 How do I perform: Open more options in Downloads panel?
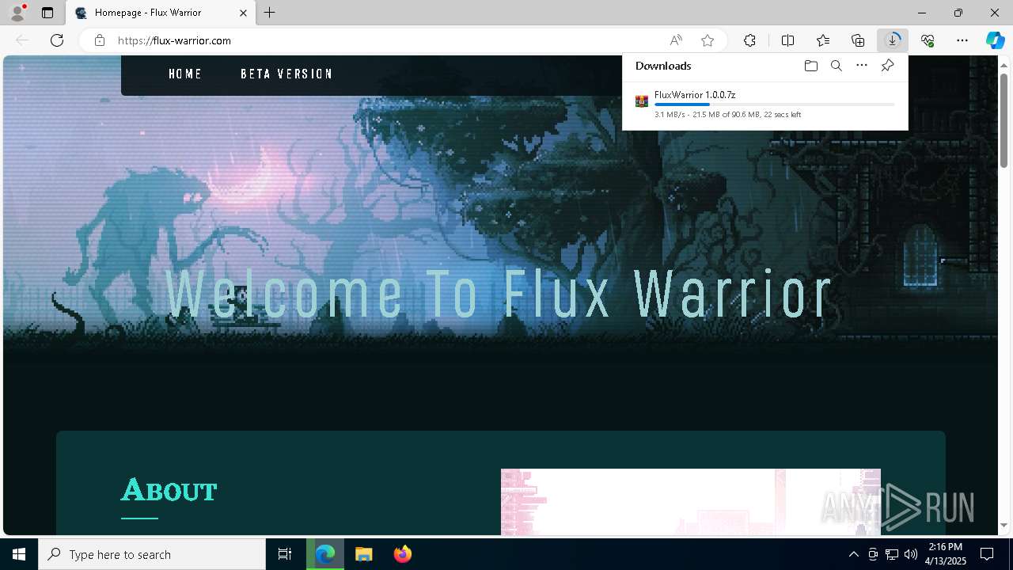862,66
